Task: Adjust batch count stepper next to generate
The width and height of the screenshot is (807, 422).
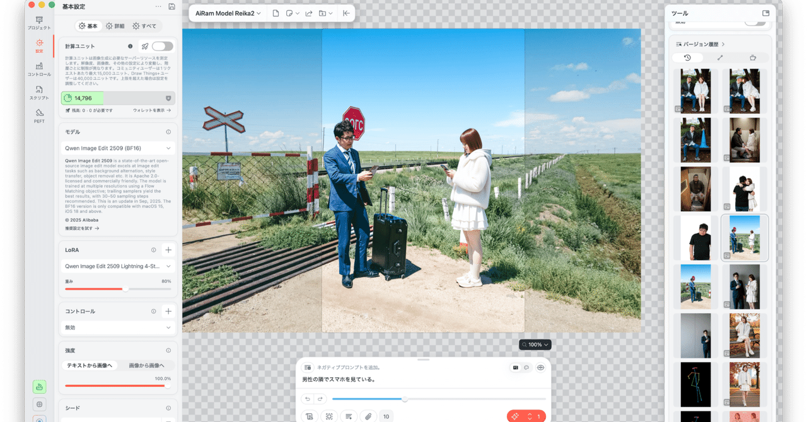Action: [530, 416]
